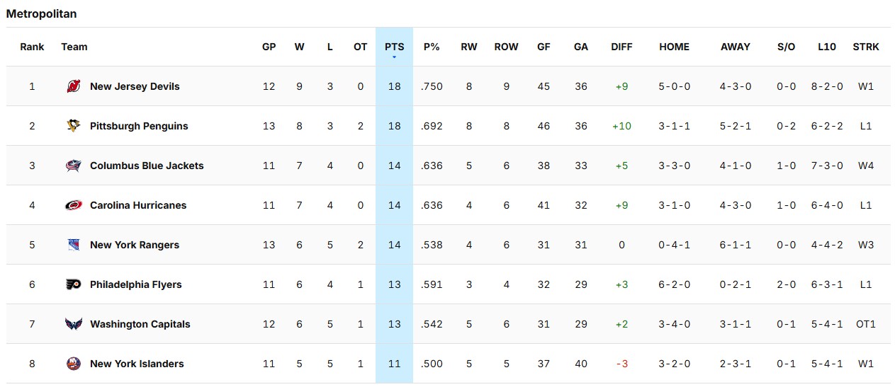
Task: Sort by the L10 column header
Action: [826, 47]
